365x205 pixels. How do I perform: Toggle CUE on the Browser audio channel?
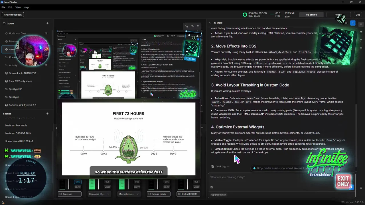(78, 182)
